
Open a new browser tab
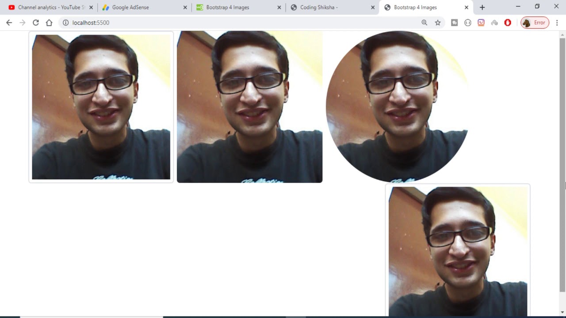pyautogui.click(x=482, y=8)
